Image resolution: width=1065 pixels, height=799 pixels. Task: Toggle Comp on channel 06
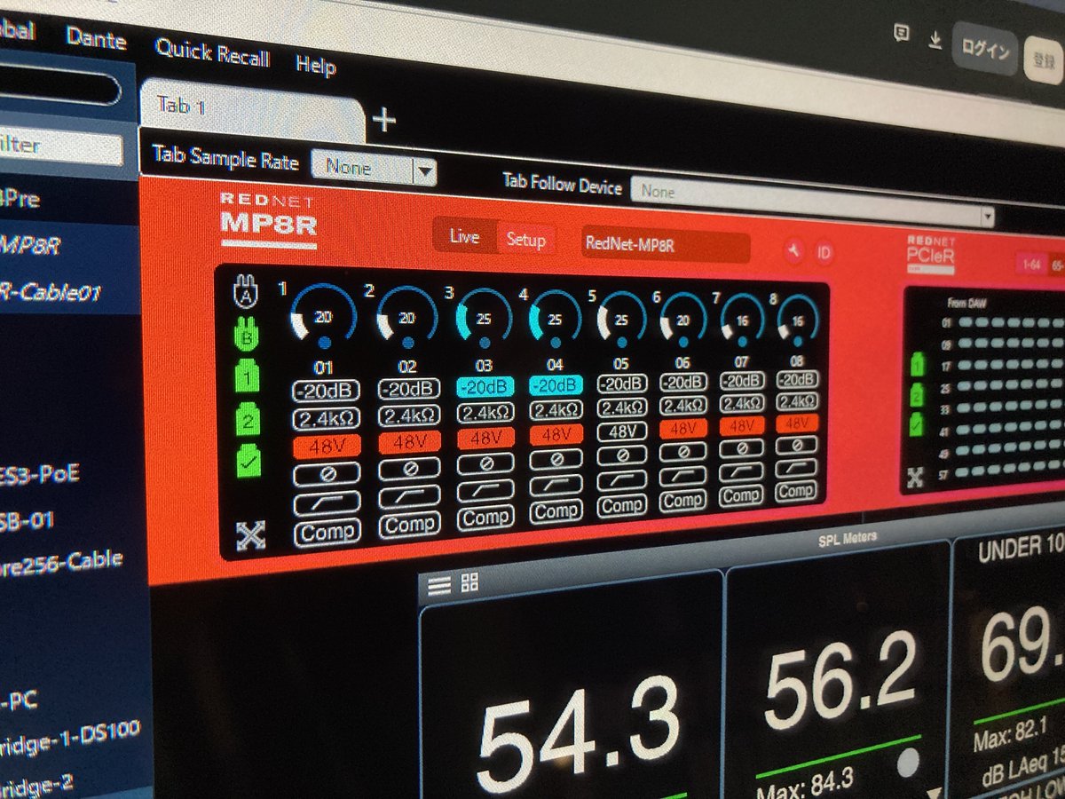pos(683,500)
